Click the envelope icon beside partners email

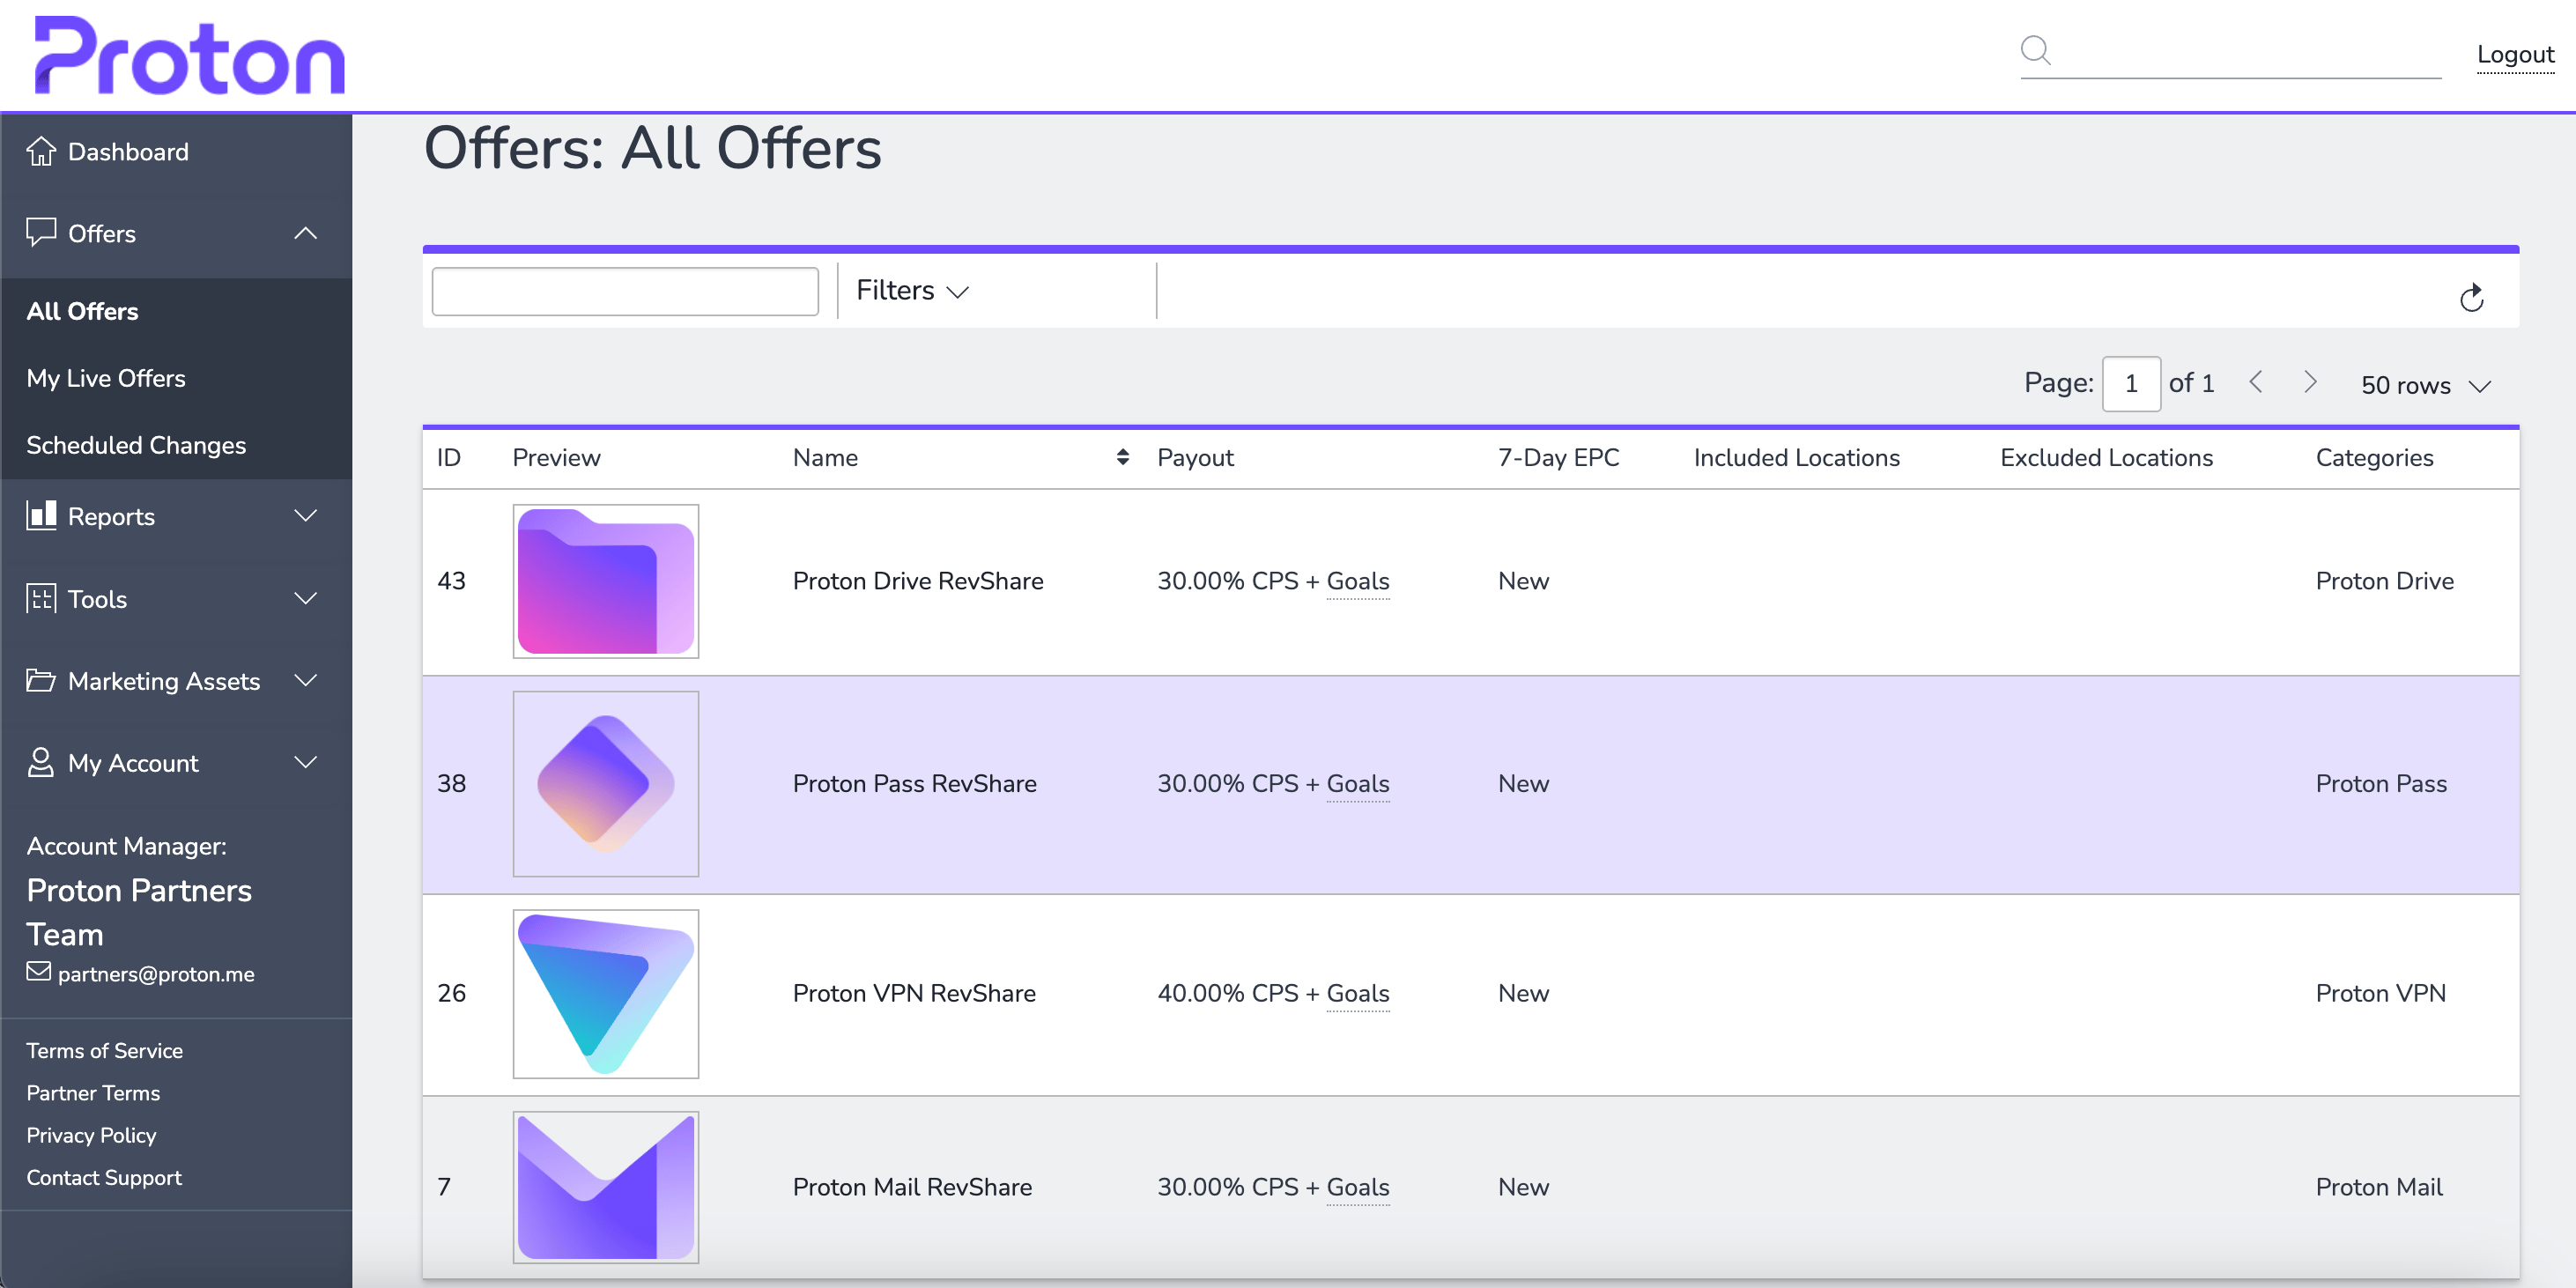click(x=38, y=972)
